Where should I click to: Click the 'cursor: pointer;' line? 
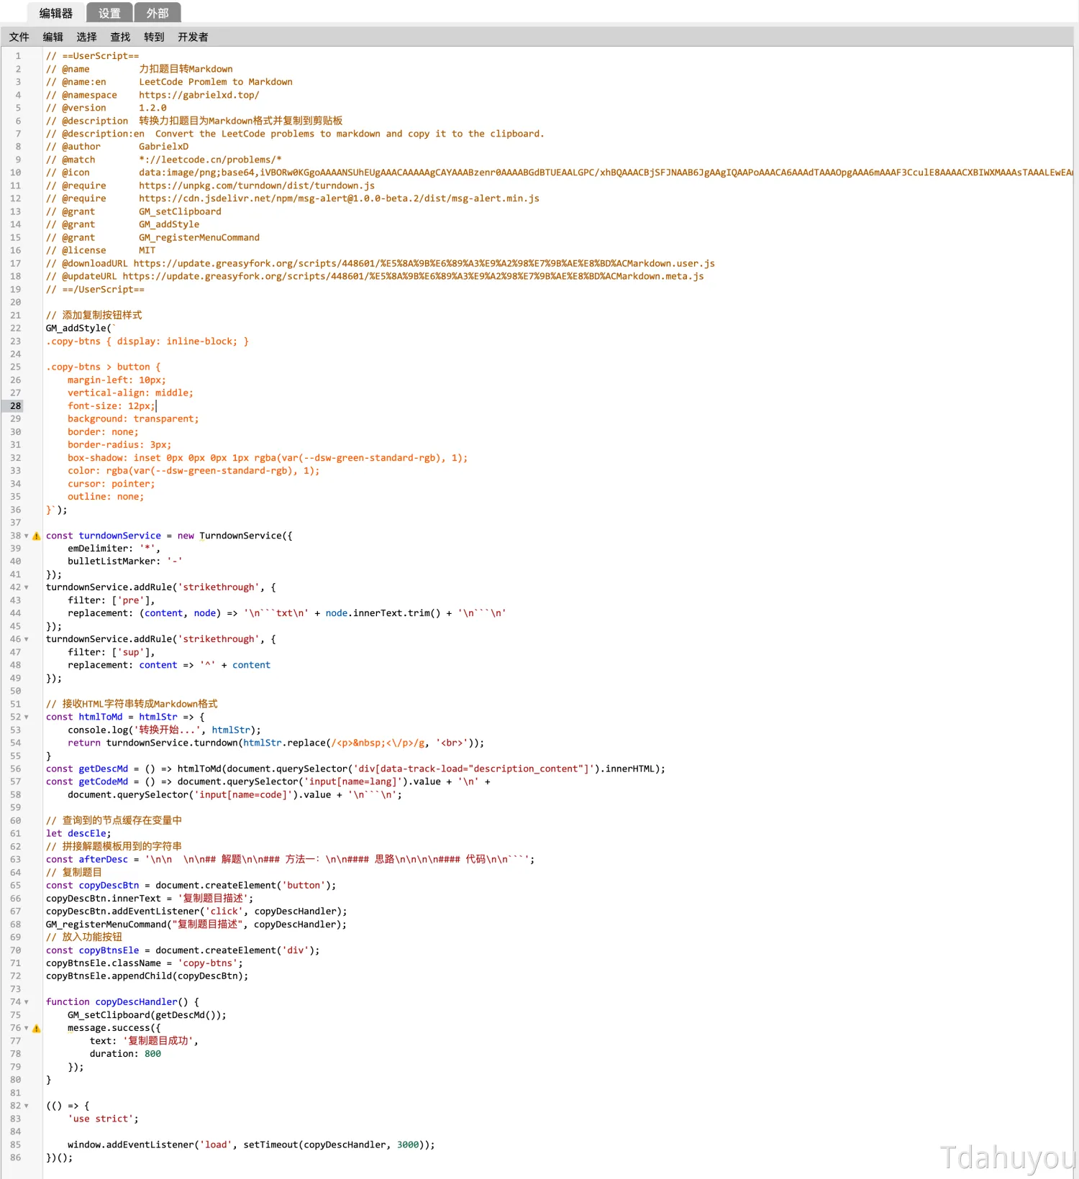pyautogui.click(x=111, y=484)
